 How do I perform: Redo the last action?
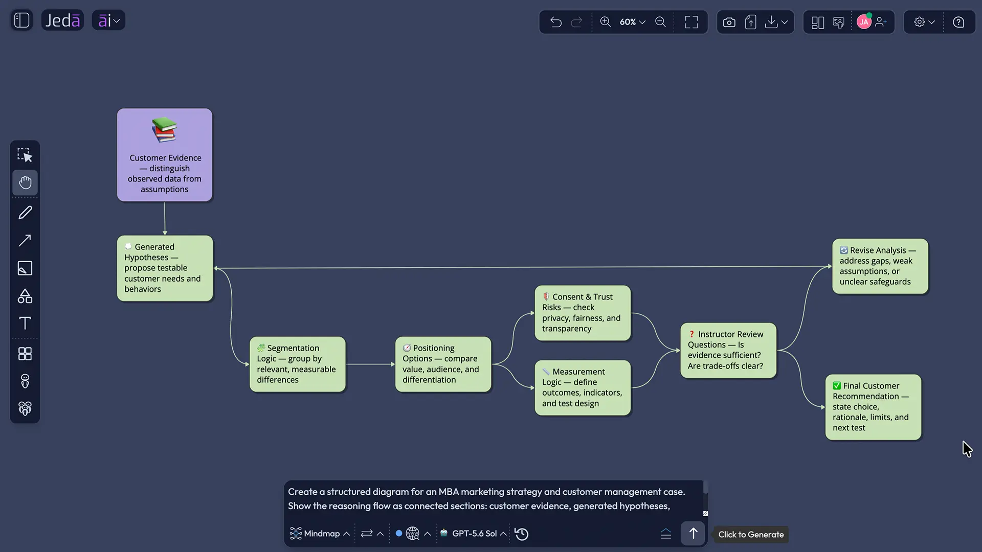click(x=576, y=22)
